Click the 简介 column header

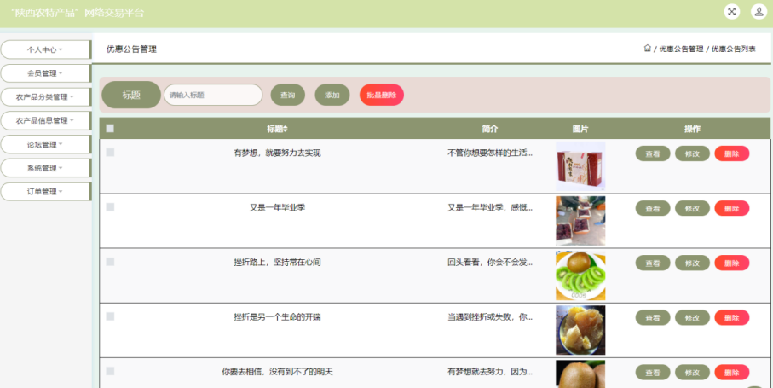[x=490, y=129]
